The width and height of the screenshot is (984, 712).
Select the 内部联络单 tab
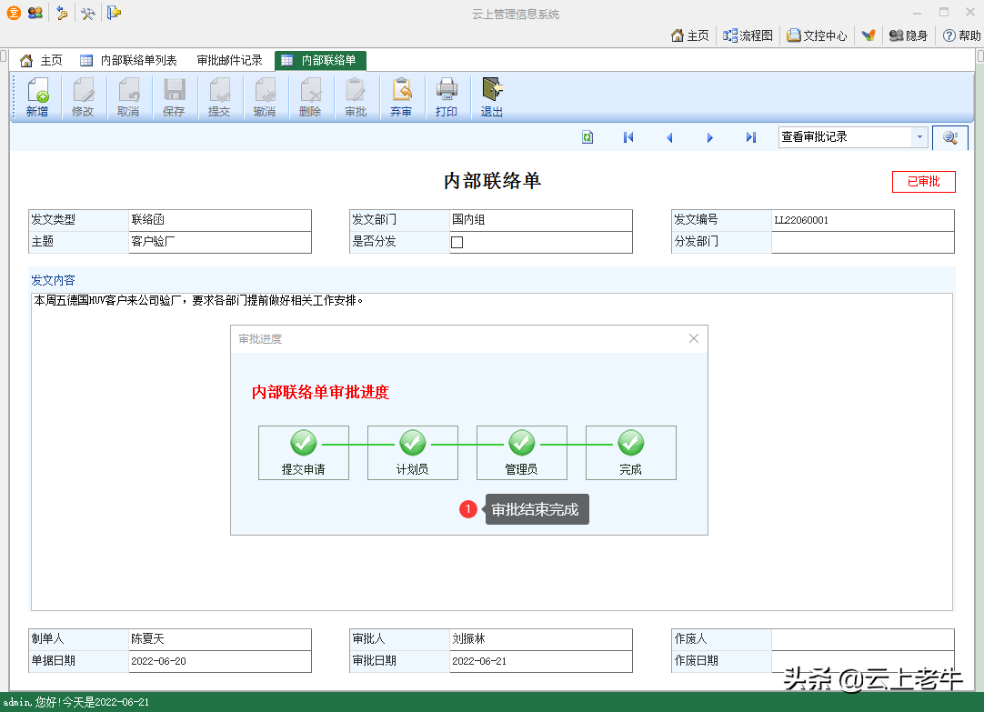tap(320, 60)
